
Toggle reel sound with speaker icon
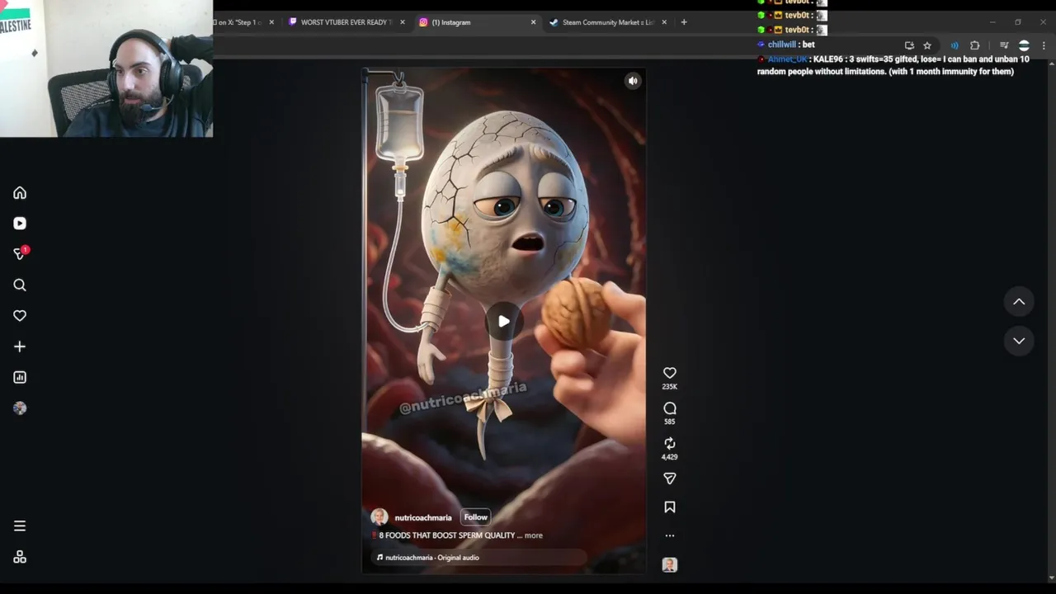[633, 81]
